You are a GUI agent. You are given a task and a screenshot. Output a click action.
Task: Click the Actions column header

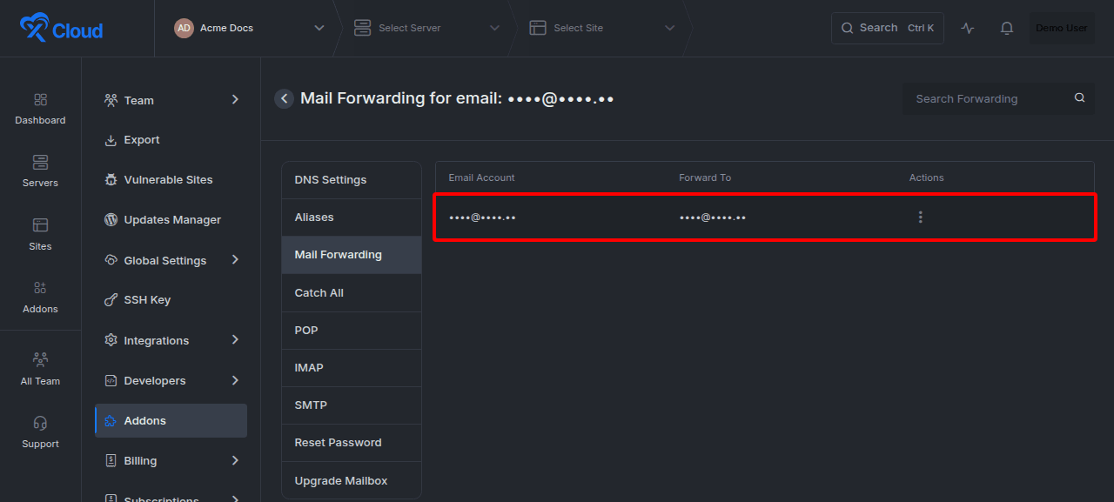click(x=927, y=177)
